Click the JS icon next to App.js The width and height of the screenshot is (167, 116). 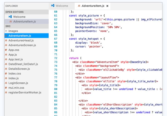[x=6, y=55]
